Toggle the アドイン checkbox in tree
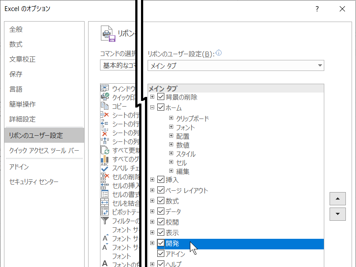This screenshot has width=356, height=267. 161,253
